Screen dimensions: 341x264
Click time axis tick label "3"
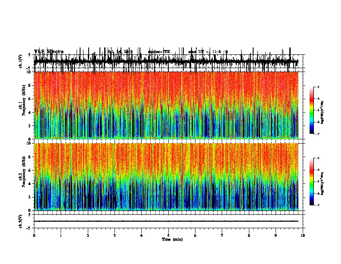[x=115, y=236]
